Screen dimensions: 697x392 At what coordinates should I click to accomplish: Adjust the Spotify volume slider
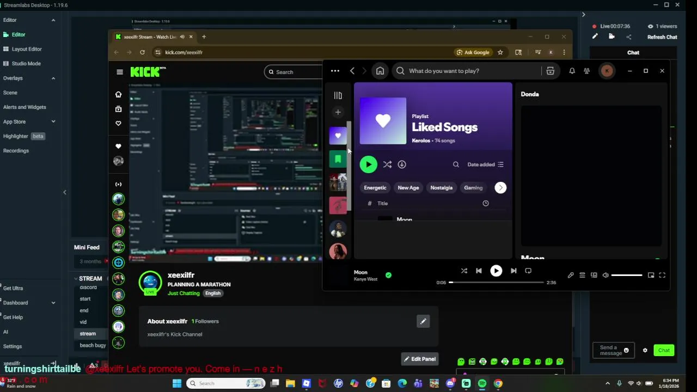coord(627,275)
